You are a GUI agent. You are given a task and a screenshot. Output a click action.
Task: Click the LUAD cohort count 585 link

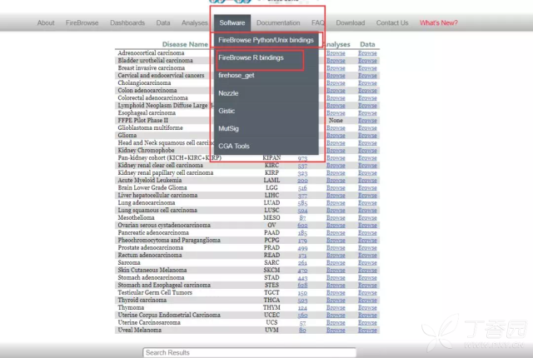302,202
